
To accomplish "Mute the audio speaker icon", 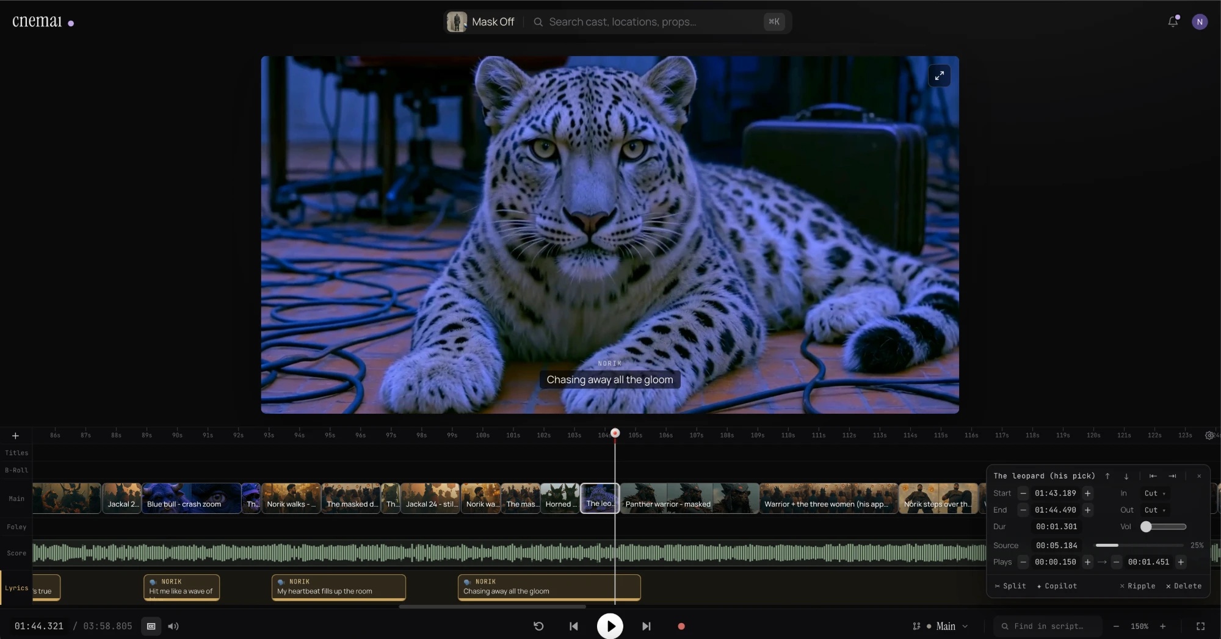I will pos(173,626).
